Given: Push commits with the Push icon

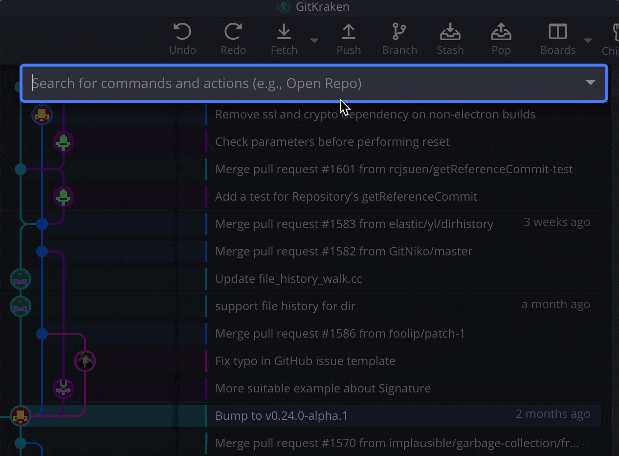Looking at the screenshot, I should click(x=348, y=32).
